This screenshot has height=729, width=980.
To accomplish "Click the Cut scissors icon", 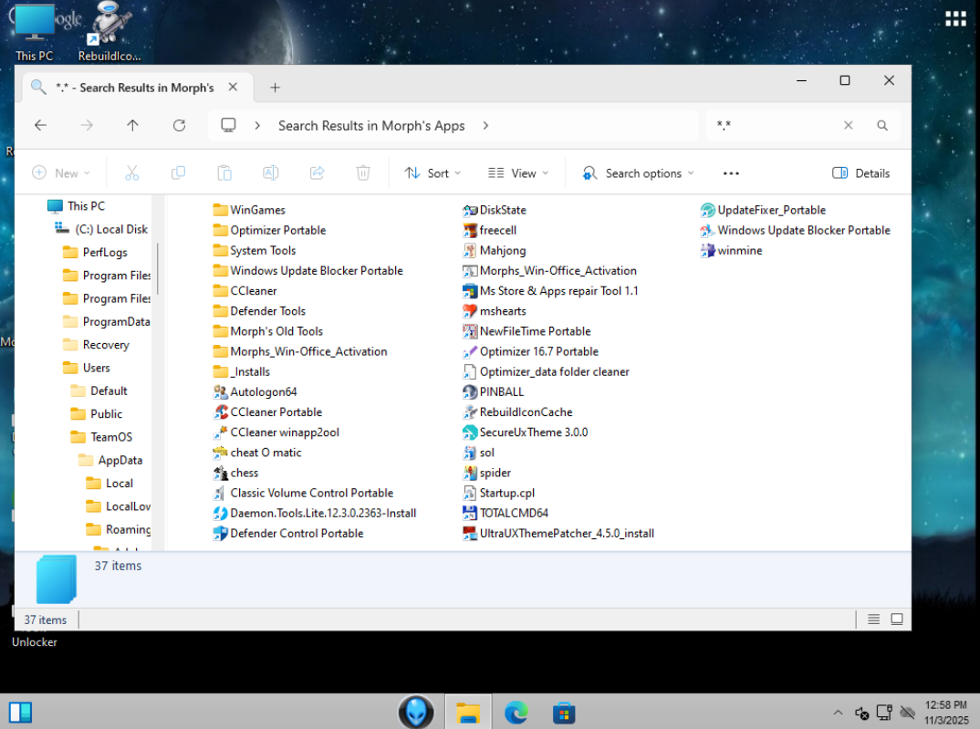I will tap(131, 173).
